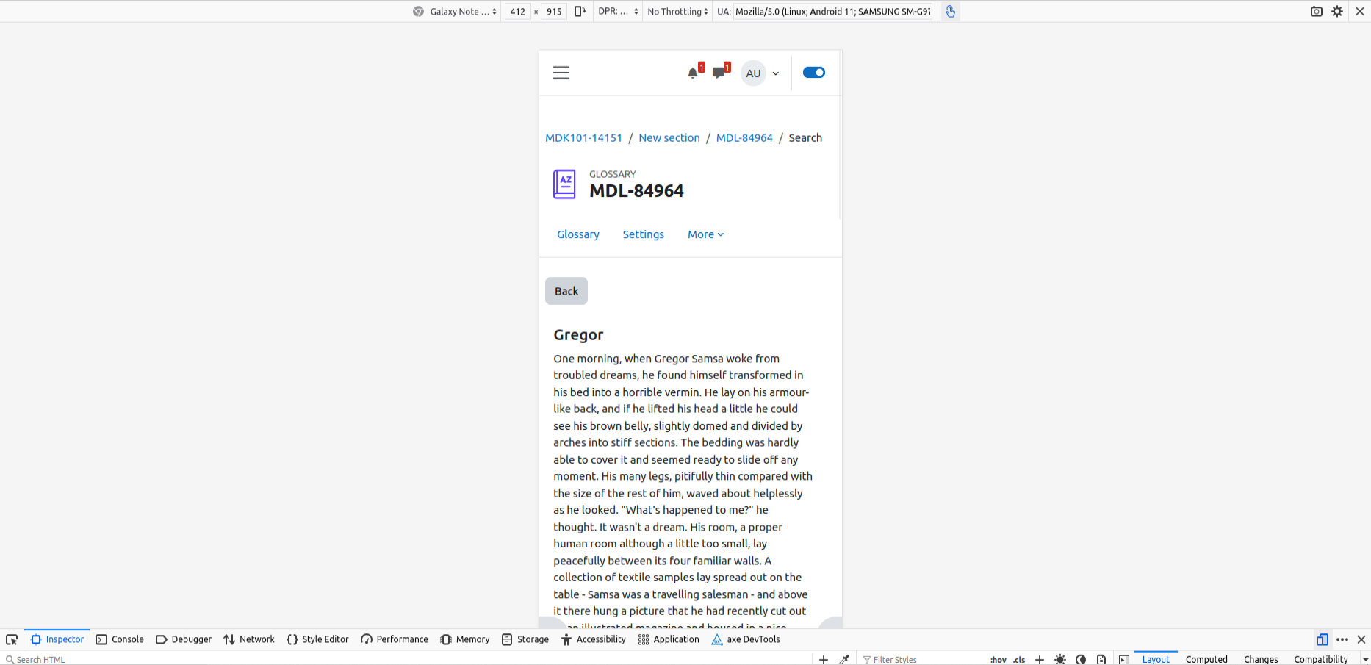Switch to Inspector devtools tab
Image resolution: width=1371 pixels, height=665 pixels.
click(57, 639)
